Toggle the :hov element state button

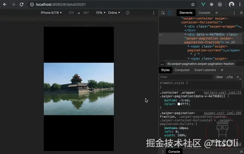click(x=219, y=77)
